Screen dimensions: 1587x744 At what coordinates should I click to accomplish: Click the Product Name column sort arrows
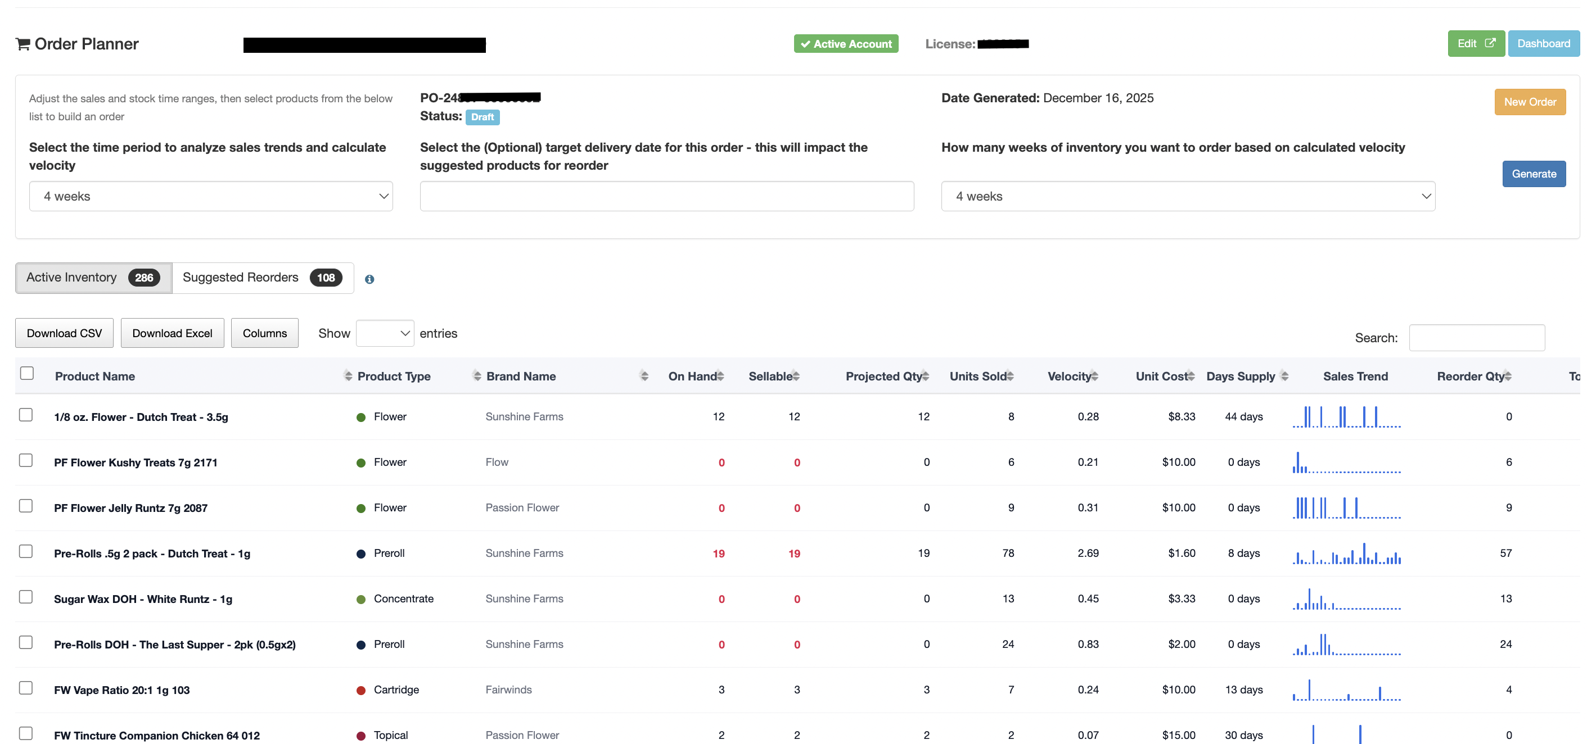(348, 375)
